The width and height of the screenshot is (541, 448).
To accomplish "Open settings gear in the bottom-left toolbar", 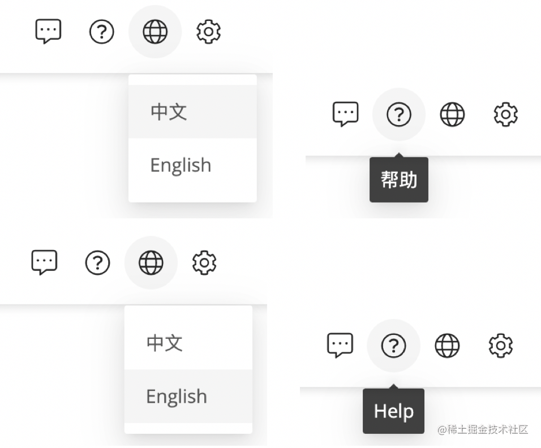I will click(x=204, y=263).
